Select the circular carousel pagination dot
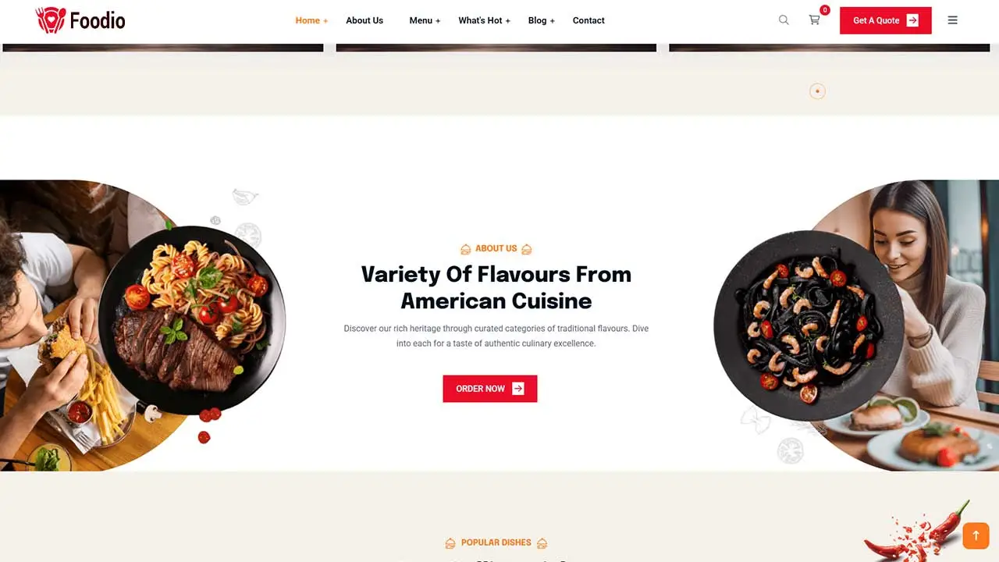 tap(817, 91)
